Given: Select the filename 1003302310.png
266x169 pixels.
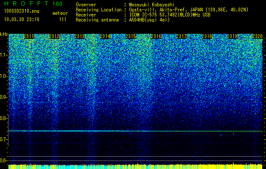Looking at the screenshot, I should pos(22,11).
